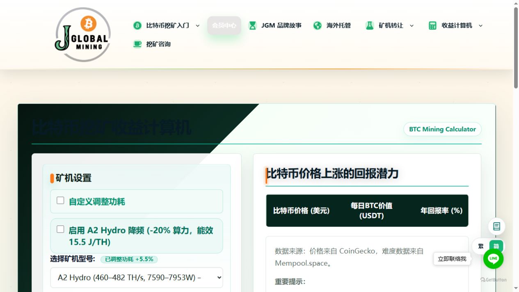
Task: Enable the 自定义调整功耗 checkbox
Action: coord(60,201)
